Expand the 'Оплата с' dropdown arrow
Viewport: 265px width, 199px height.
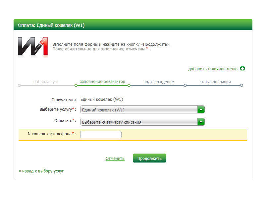coord(201,122)
